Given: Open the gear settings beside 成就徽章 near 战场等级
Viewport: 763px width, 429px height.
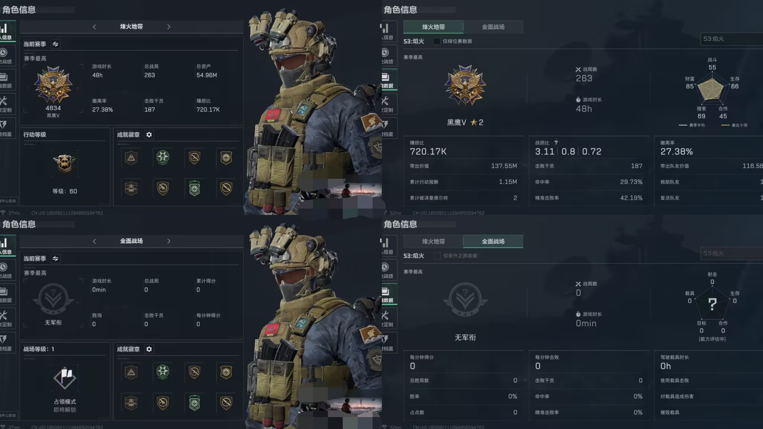Looking at the screenshot, I should (149, 349).
